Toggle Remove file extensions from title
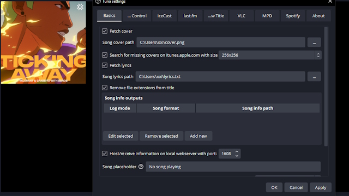The width and height of the screenshot is (349, 196). click(x=105, y=88)
